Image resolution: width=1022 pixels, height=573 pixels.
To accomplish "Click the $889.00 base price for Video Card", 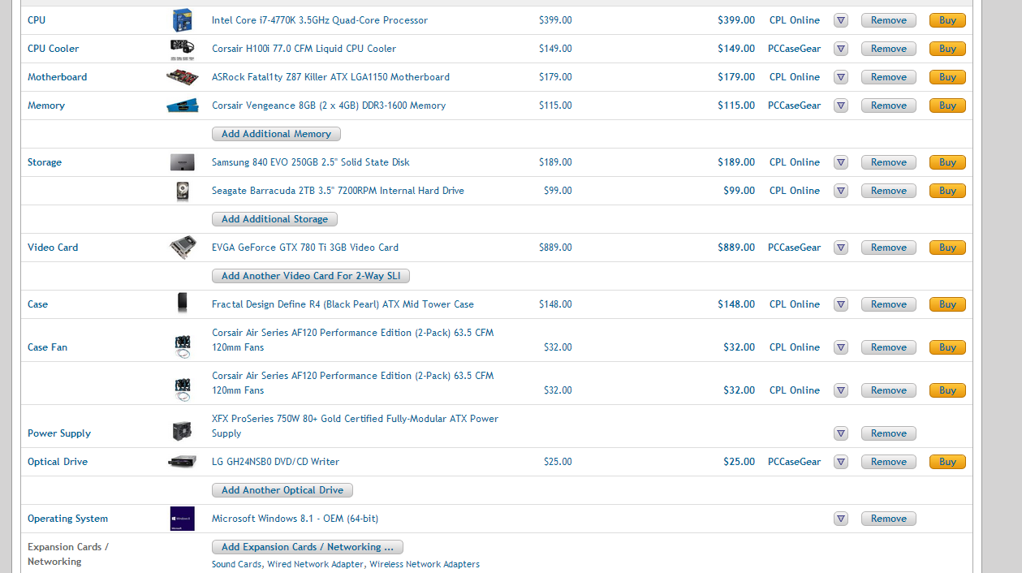I will pos(555,248).
